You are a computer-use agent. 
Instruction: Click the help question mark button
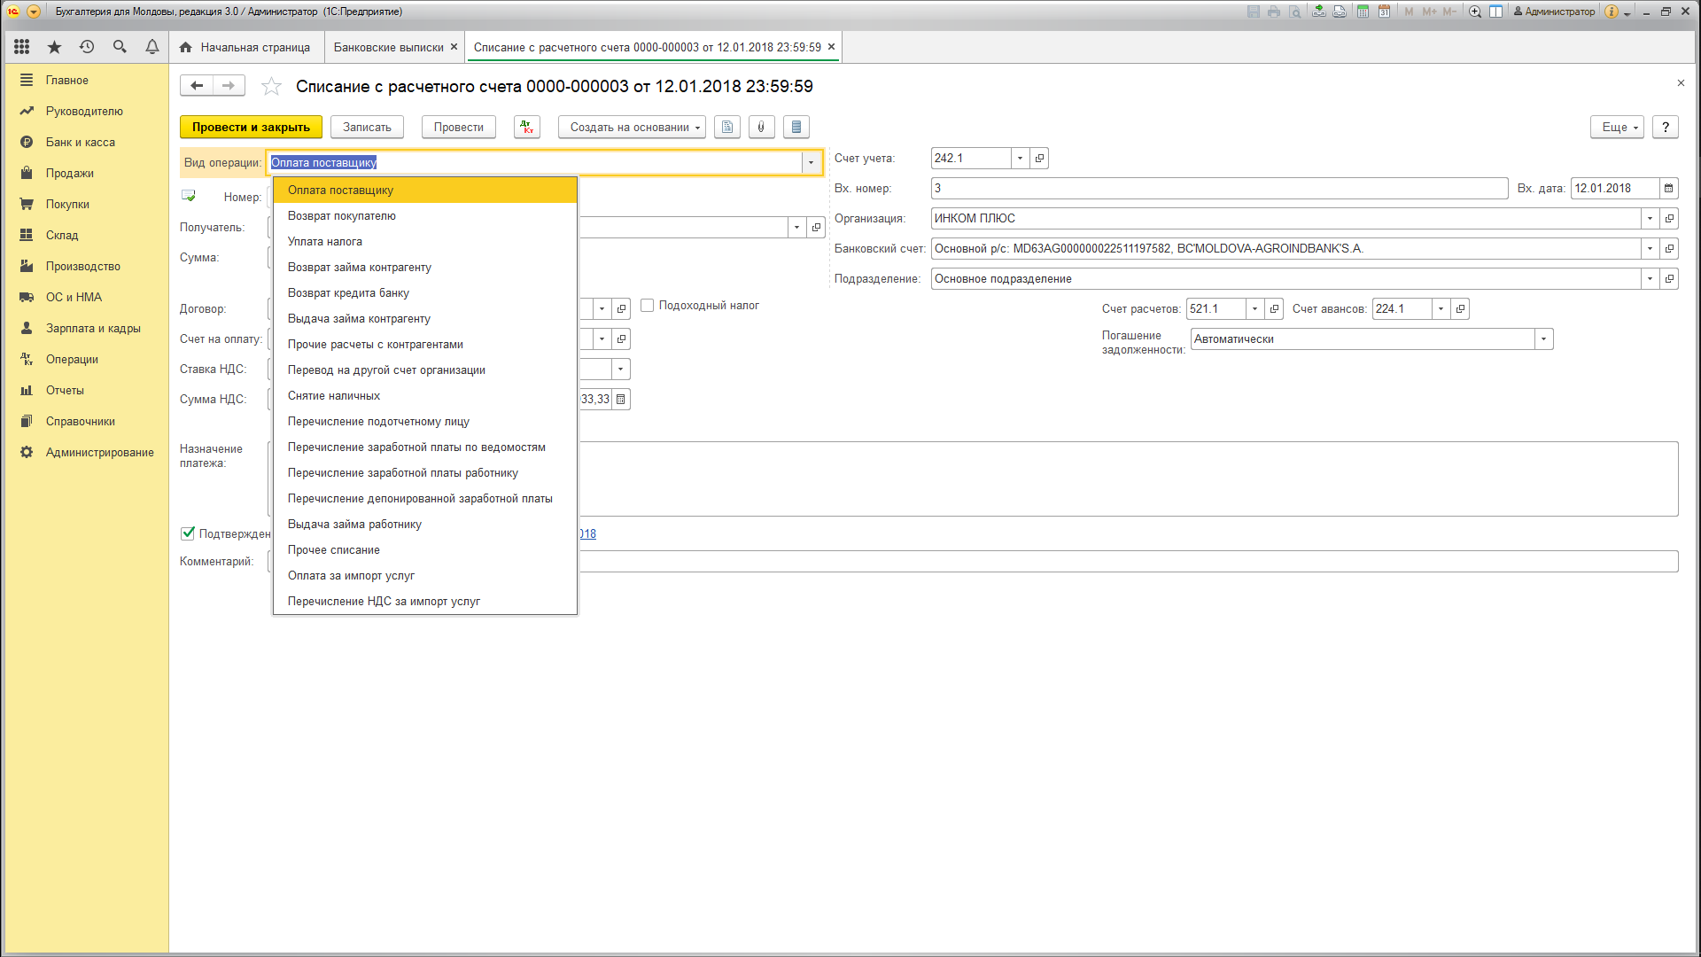pos(1666,127)
